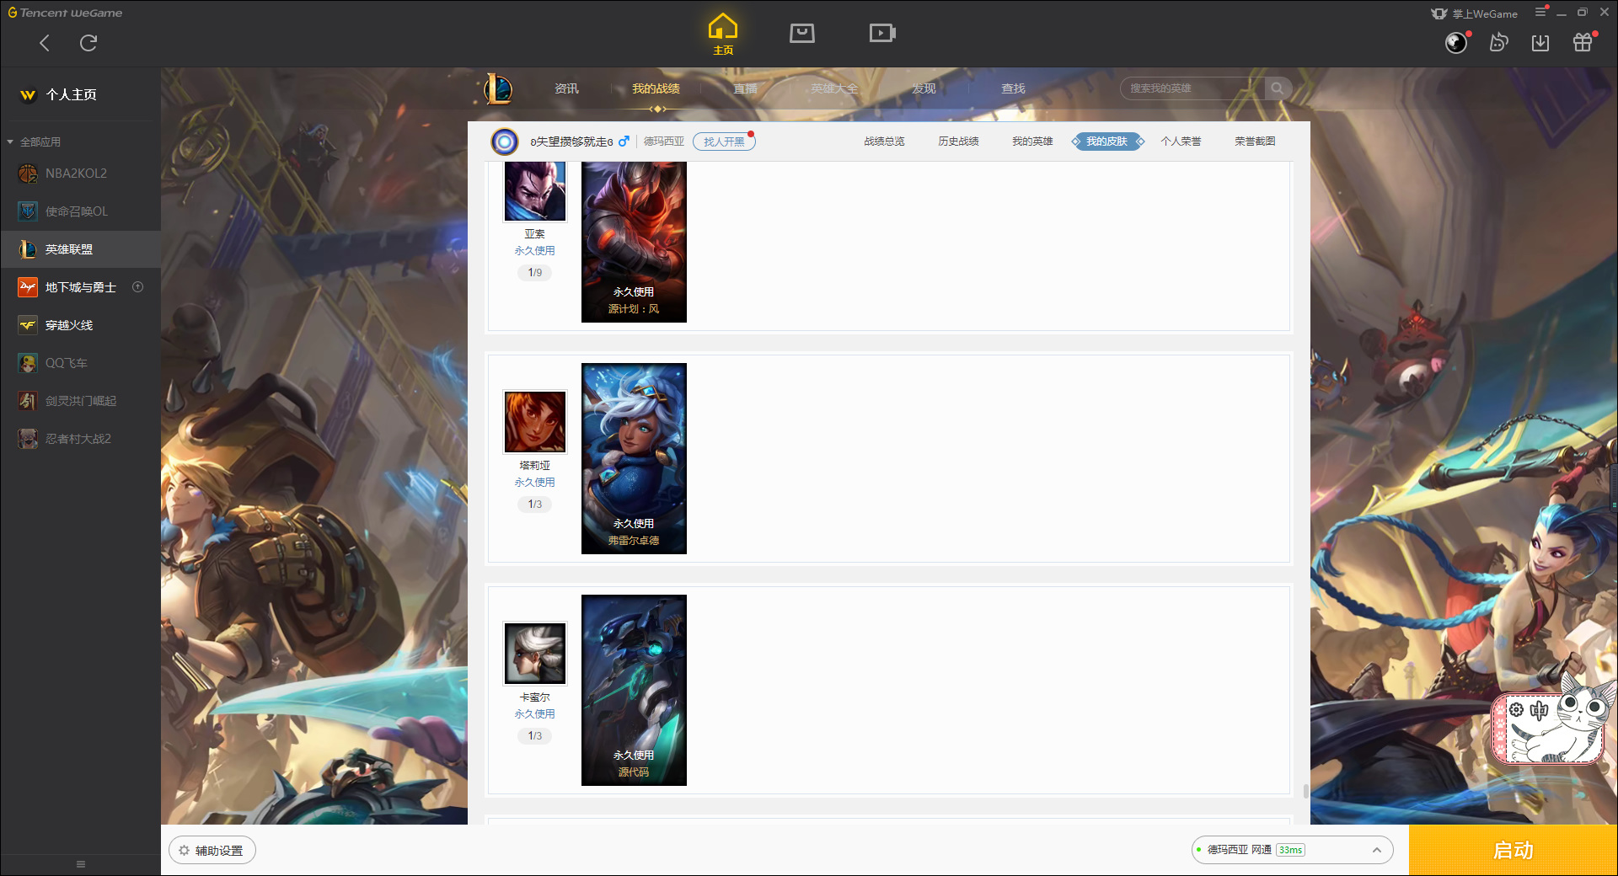Open the 我的战绩 tab
The height and width of the screenshot is (876, 1618).
656,88
